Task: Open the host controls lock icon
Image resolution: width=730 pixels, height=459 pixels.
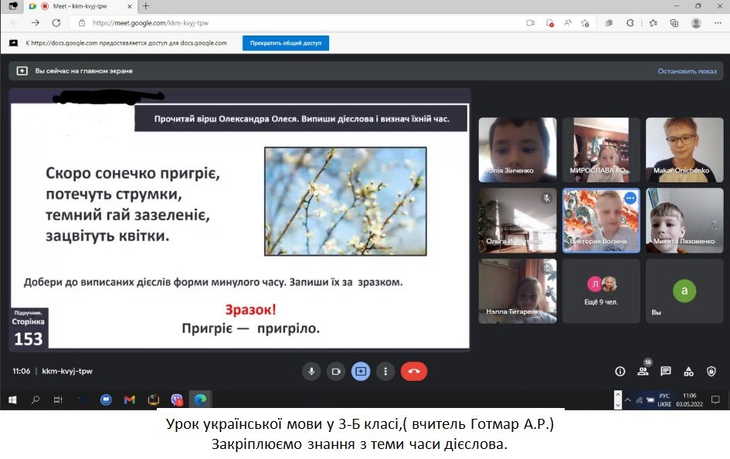Action: pyautogui.click(x=712, y=371)
